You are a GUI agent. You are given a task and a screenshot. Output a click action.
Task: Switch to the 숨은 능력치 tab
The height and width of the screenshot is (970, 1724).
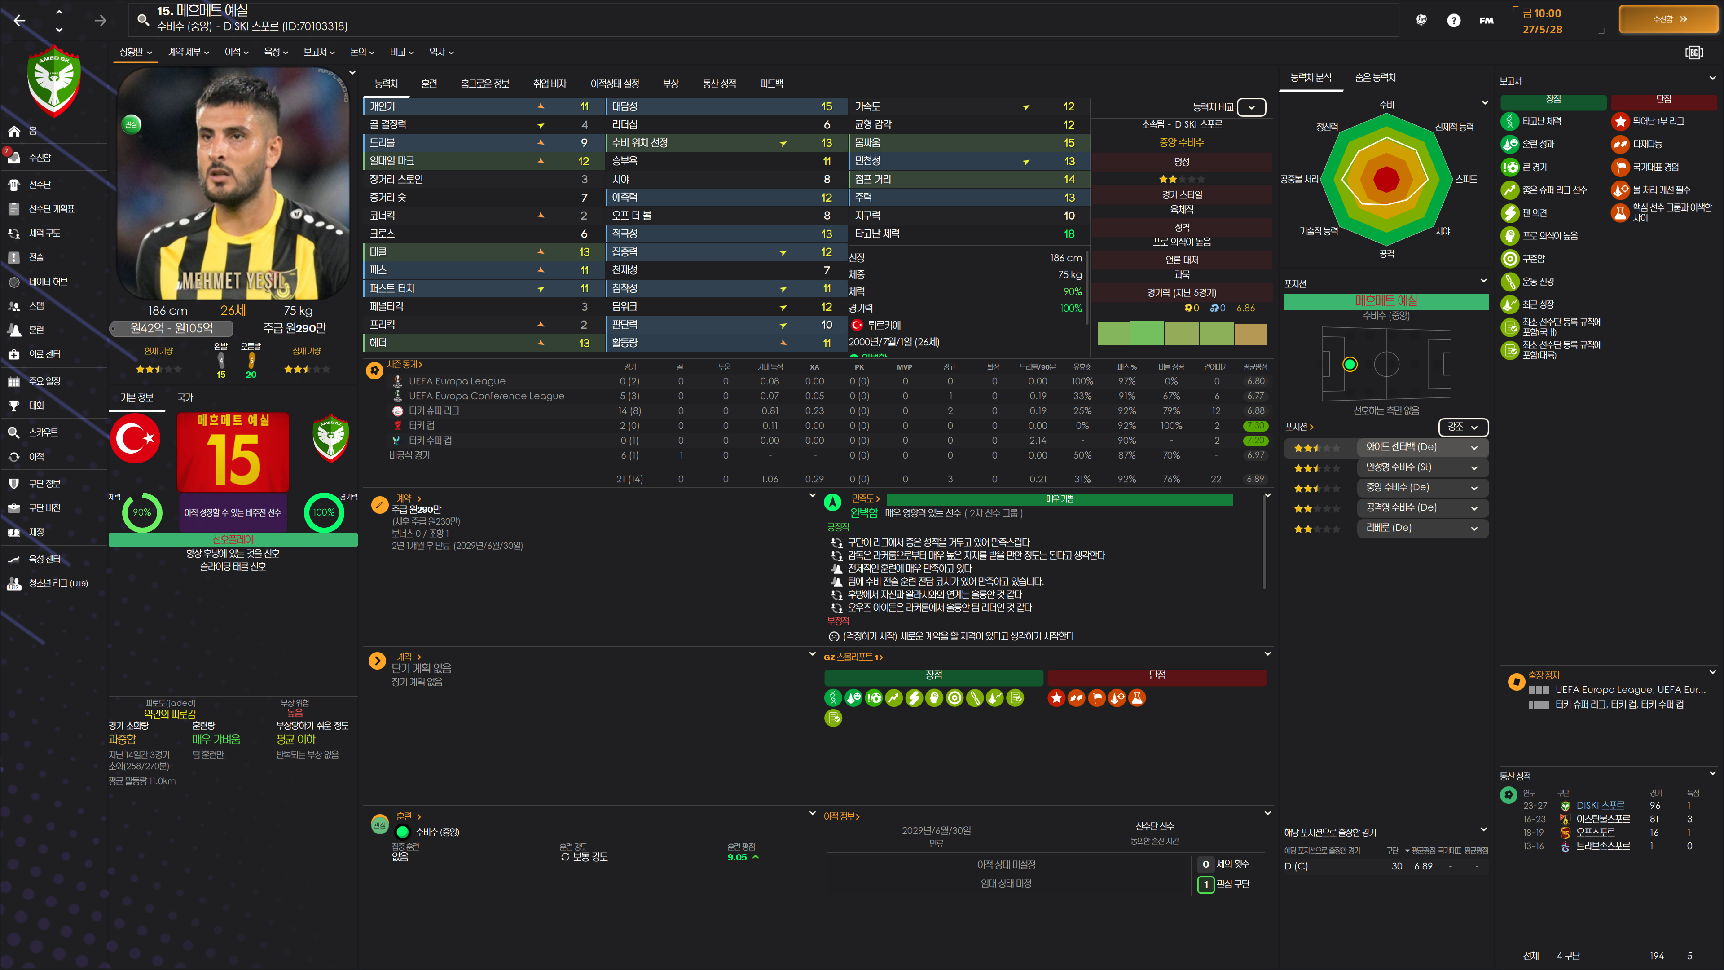(x=1375, y=78)
